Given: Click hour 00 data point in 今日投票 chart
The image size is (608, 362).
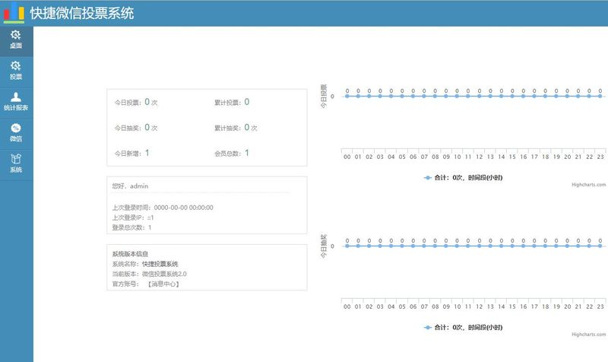Looking at the screenshot, I should (347, 97).
